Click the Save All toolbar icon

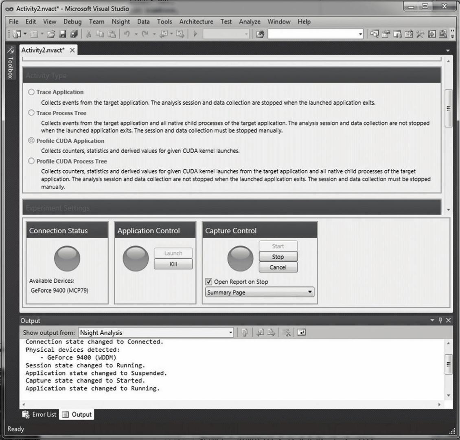[x=74, y=34]
